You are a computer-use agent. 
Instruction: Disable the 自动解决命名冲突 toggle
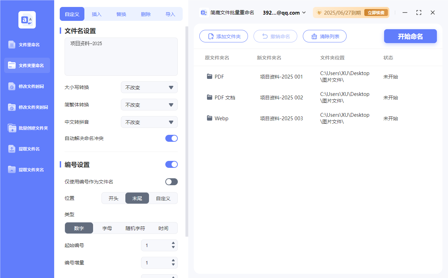pyautogui.click(x=171, y=138)
